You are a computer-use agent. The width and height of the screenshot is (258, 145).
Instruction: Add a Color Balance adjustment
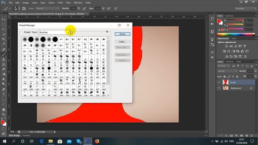229,51
